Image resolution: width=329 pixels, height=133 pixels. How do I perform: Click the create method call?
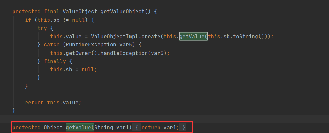(152, 36)
